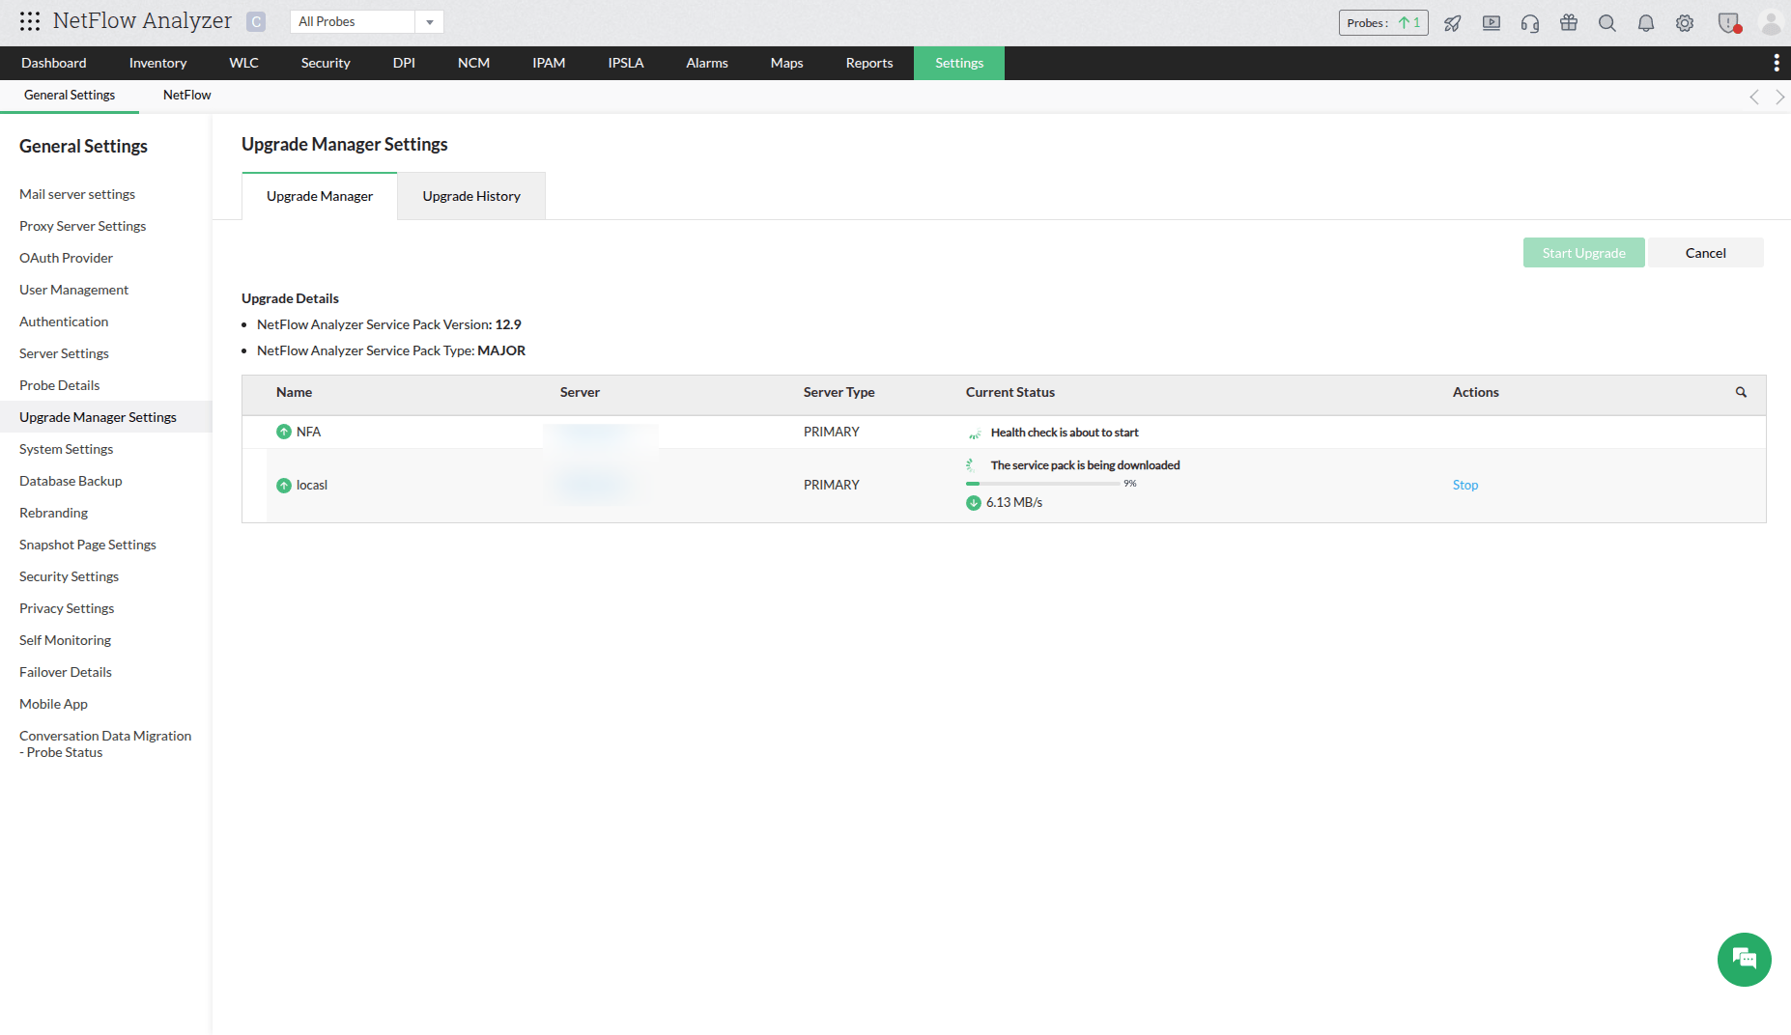Image resolution: width=1791 pixels, height=1035 pixels.
Task: Click the service pack download progress bar
Action: coord(1043,484)
